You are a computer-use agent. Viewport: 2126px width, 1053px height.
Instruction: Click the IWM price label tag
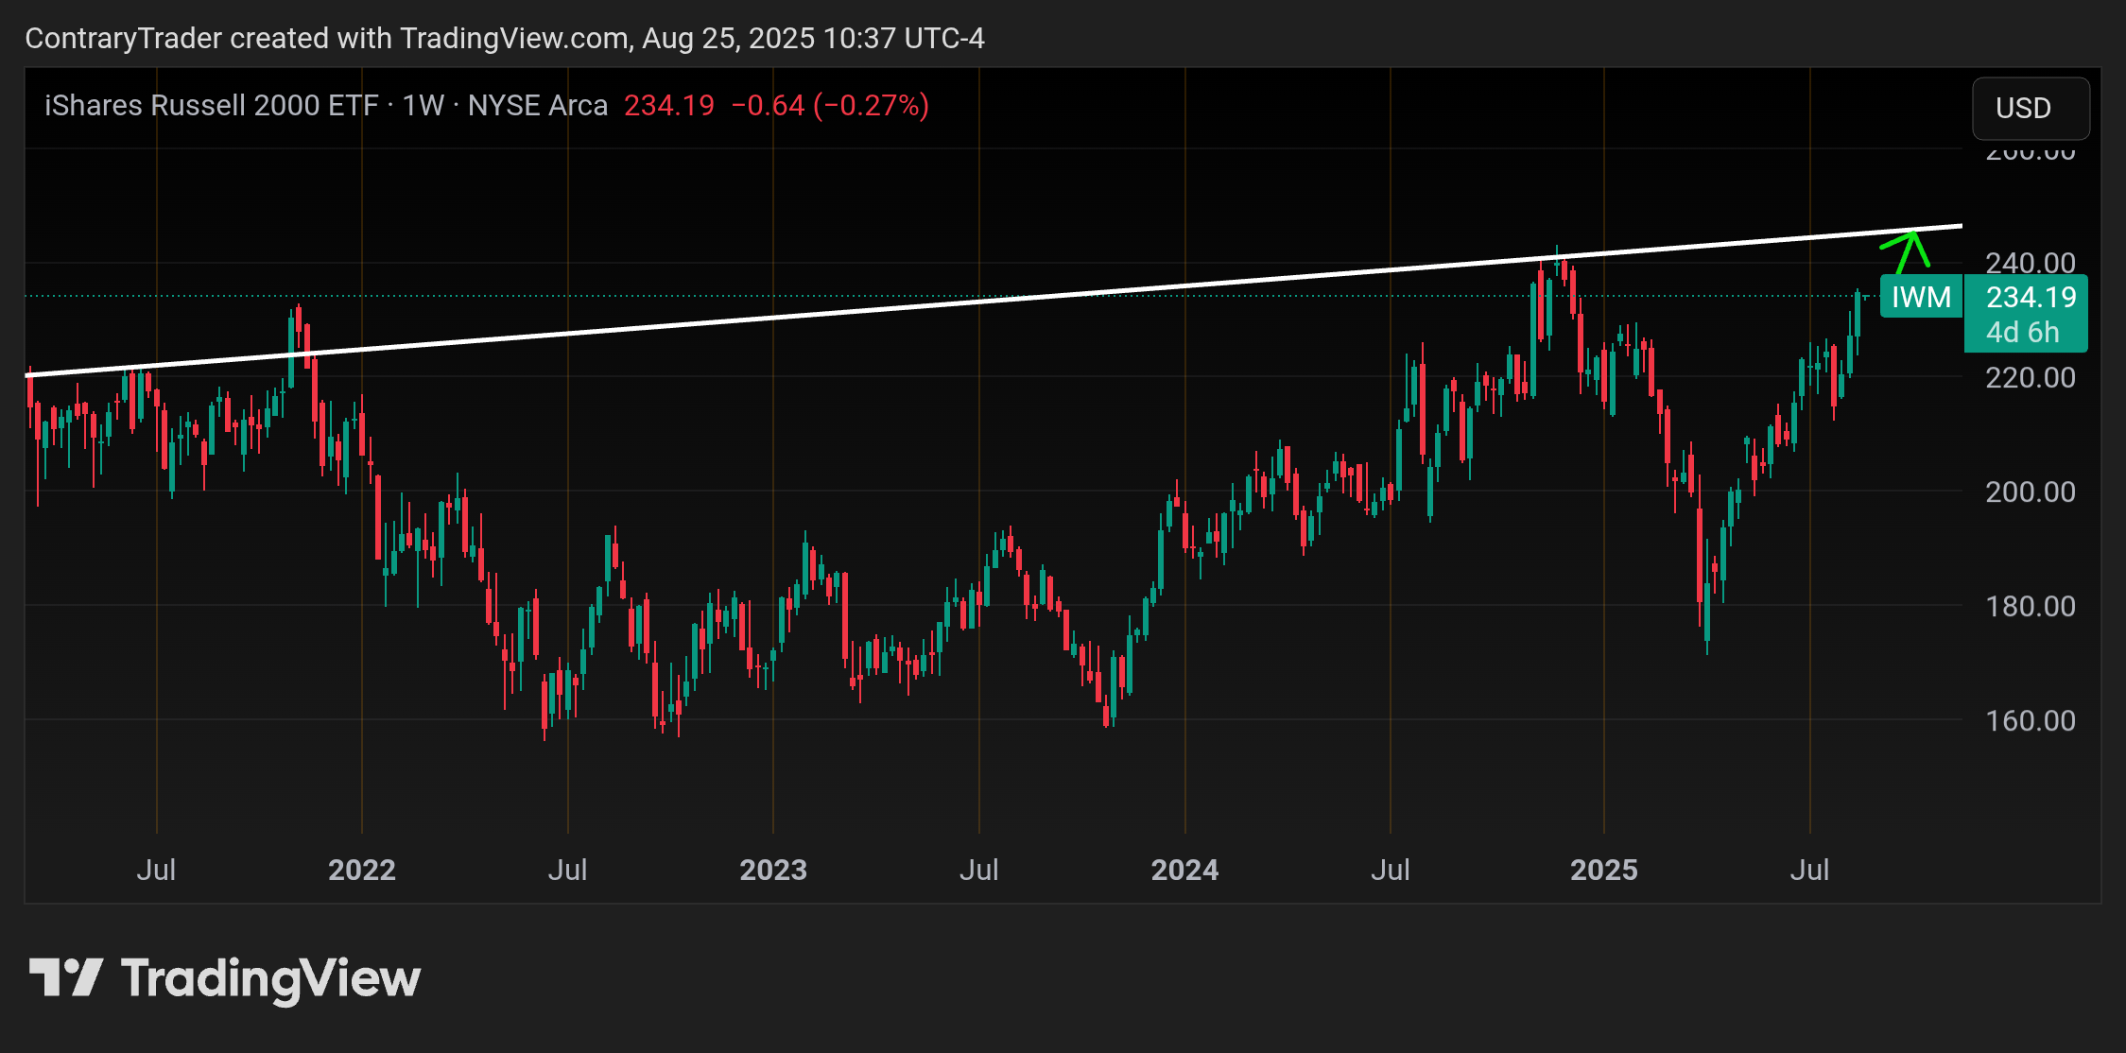tap(1921, 297)
